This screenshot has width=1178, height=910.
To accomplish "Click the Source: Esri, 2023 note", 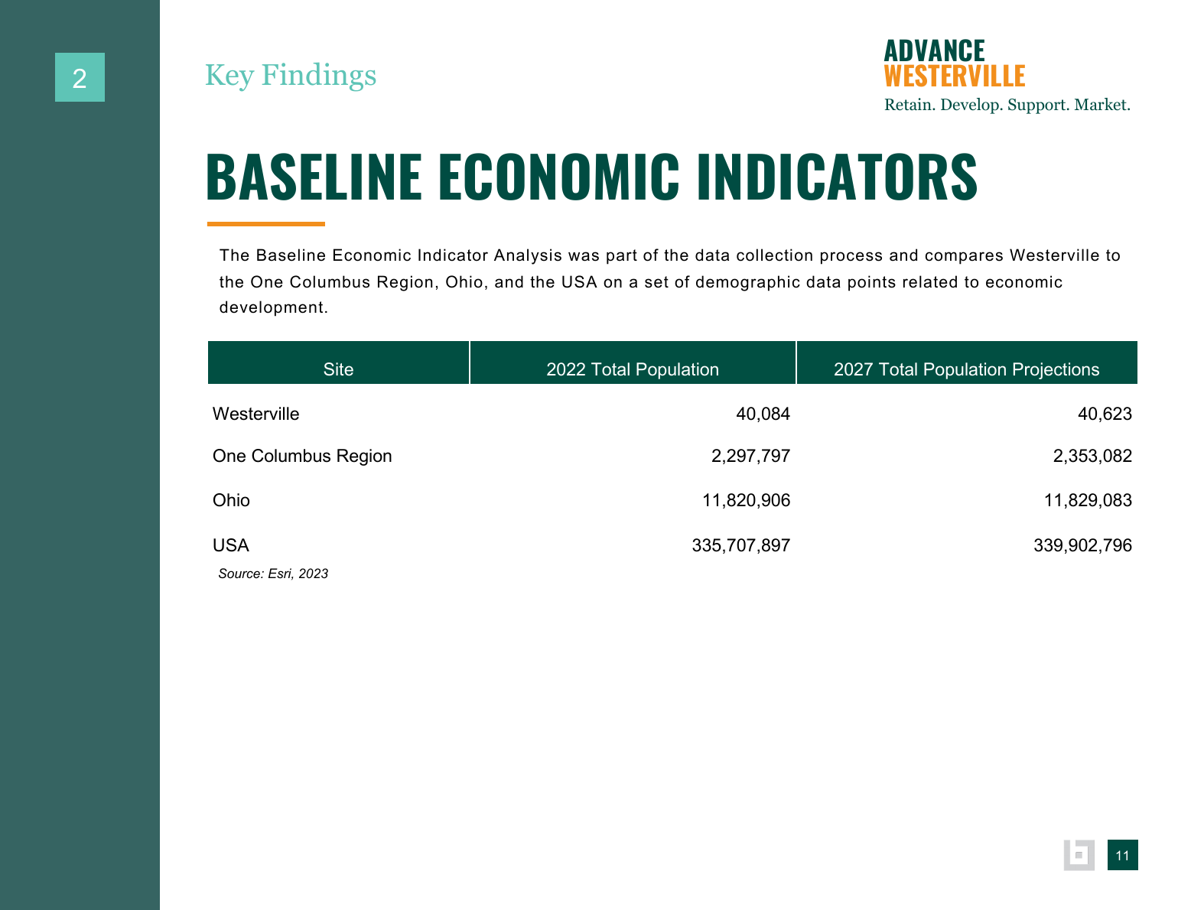I will tap(273, 574).
